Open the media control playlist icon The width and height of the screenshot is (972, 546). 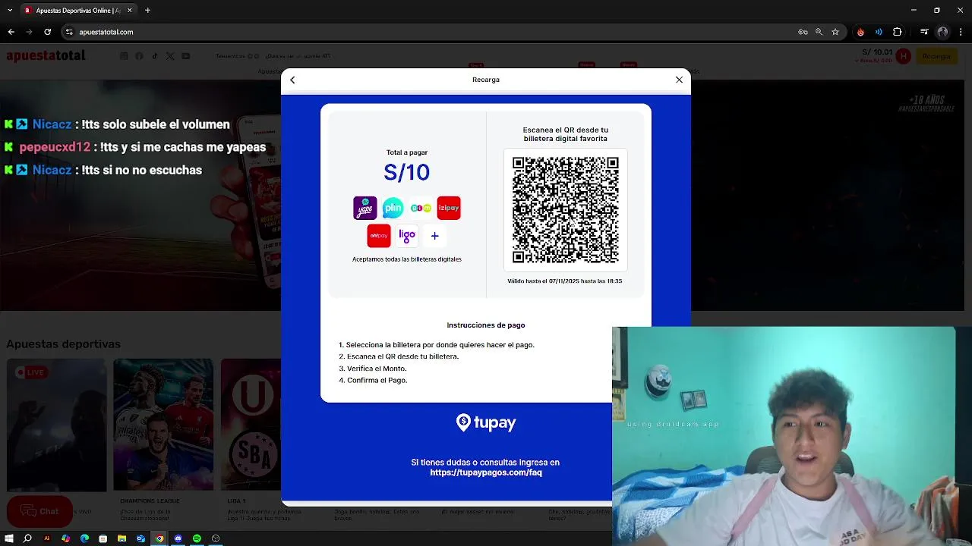point(924,32)
